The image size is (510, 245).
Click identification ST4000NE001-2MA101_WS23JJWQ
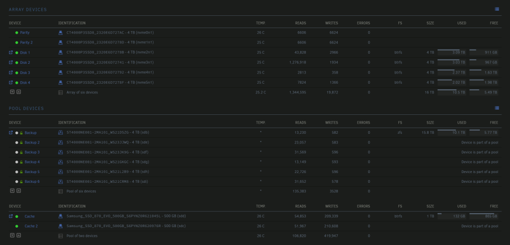108,142
